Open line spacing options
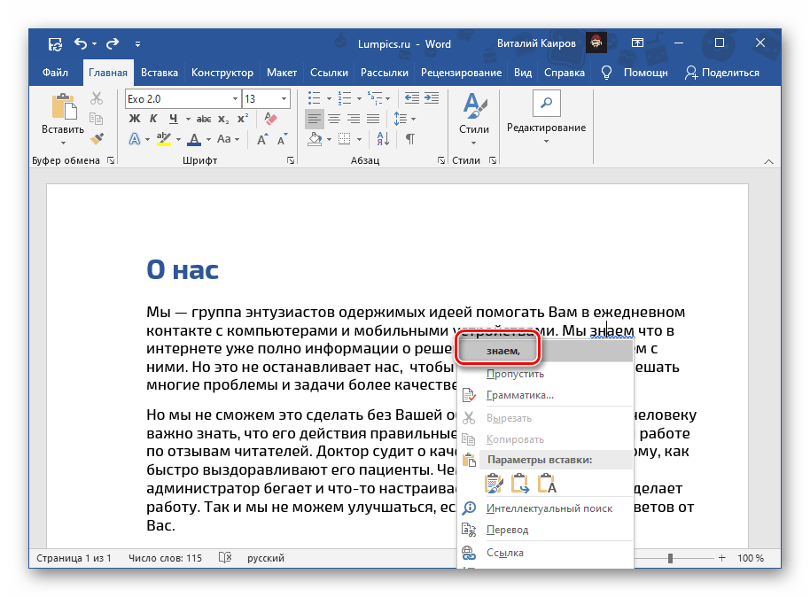Screen dimensions: 810x597 coord(404,120)
